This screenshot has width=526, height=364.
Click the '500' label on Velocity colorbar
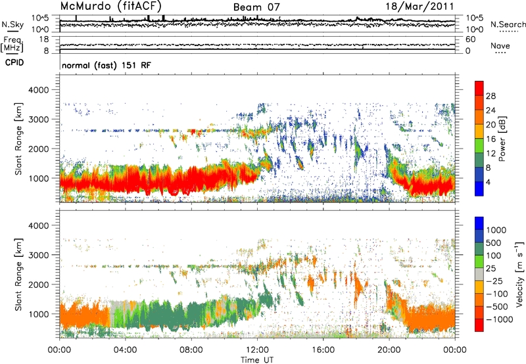tap(494, 242)
